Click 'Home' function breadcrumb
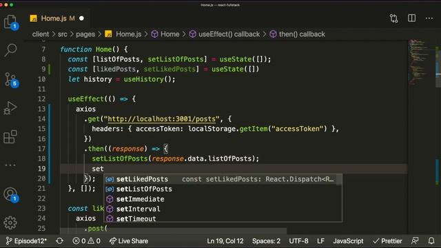The height and width of the screenshot is (248, 441). point(165,34)
